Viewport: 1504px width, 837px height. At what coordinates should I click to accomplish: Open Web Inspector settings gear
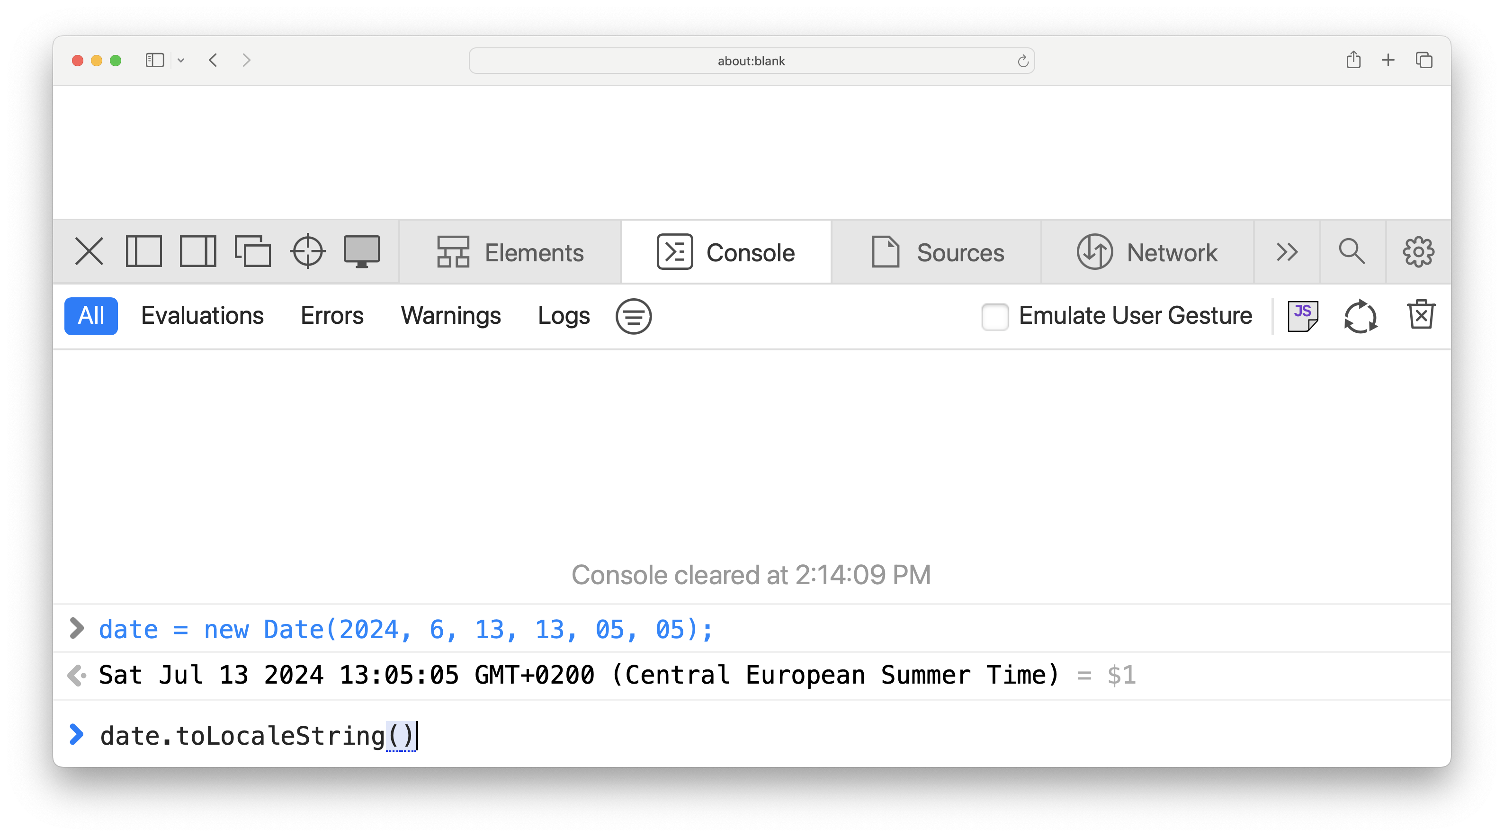[x=1418, y=252]
